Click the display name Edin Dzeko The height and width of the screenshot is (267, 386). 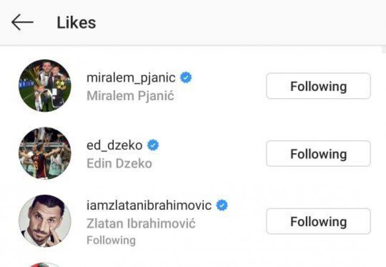click(119, 163)
